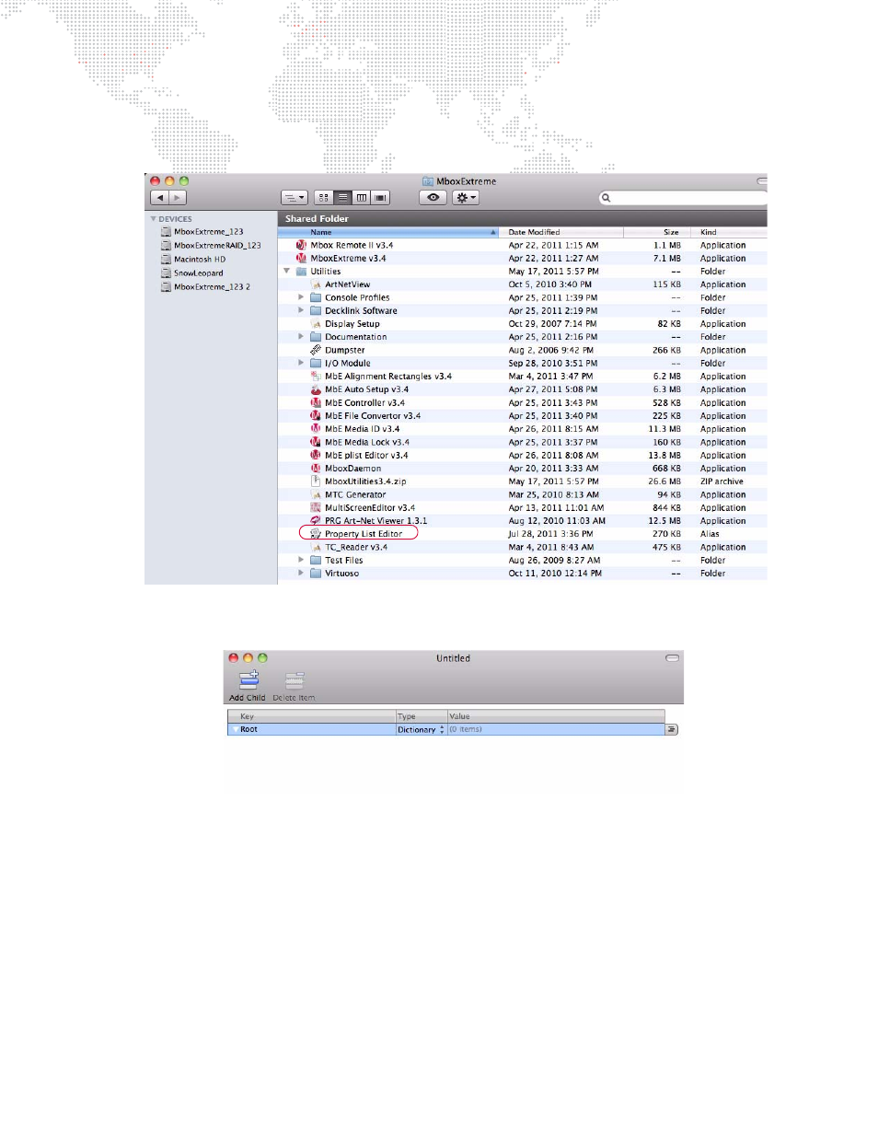Click the Key column header
This screenshot has height=1137, width=878.
311,716
